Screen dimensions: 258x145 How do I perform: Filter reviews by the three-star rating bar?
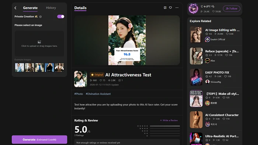click(165, 131)
